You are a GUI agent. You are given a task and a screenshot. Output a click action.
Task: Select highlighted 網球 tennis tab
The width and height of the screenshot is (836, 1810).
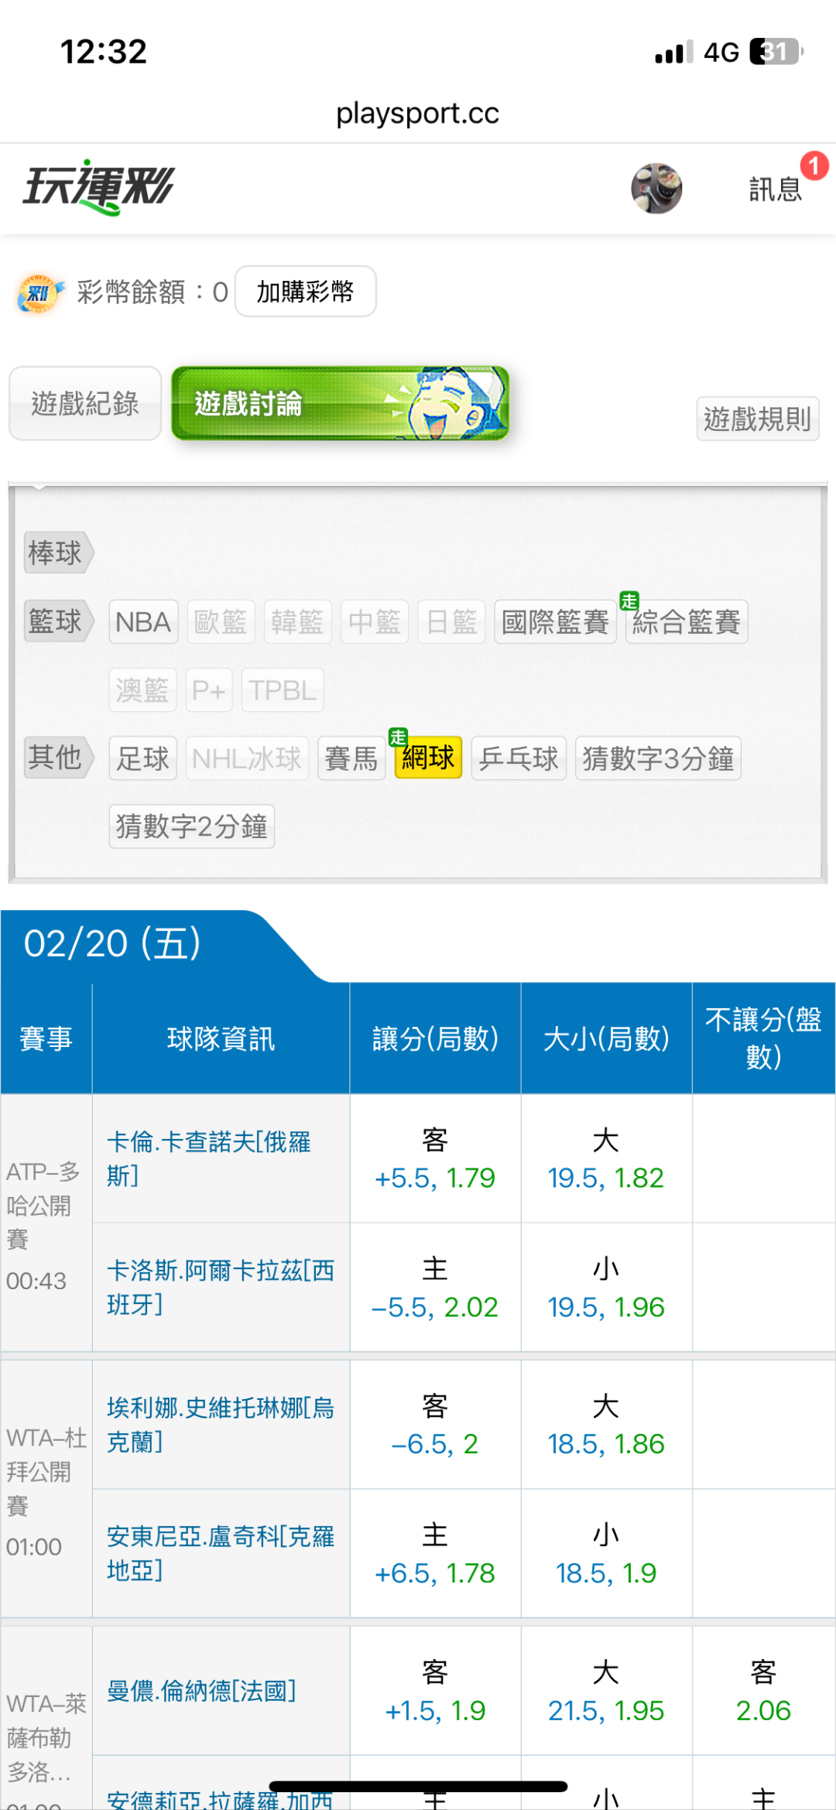pos(428,758)
